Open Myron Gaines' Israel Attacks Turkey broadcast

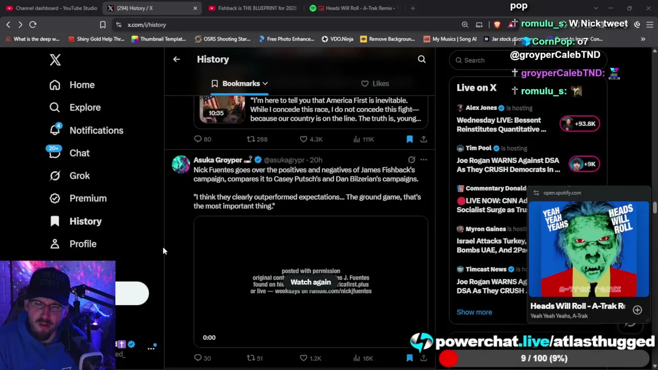tap(491, 245)
